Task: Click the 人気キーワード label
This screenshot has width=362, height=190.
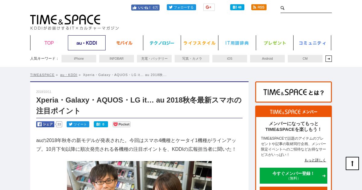Action: pos(44,59)
